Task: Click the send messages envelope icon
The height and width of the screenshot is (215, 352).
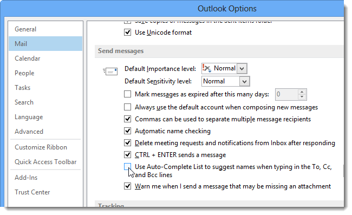Action: (x=110, y=71)
